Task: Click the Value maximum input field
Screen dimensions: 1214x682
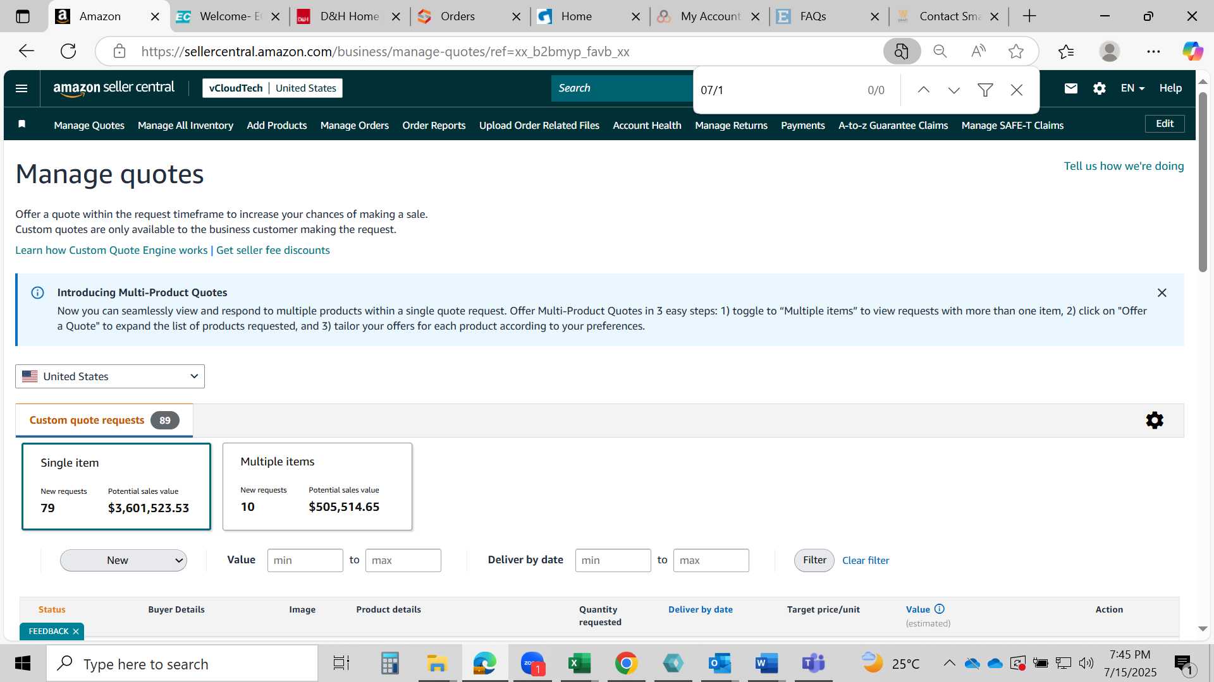Action: click(x=403, y=560)
